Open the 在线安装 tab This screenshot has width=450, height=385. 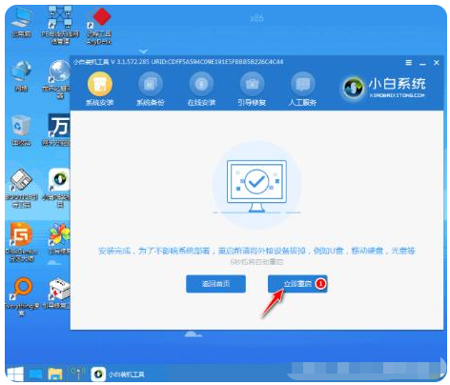[x=201, y=90]
